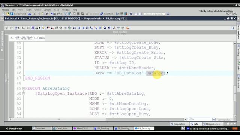Switch to the DB_DataLog editor tab
The width and height of the screenshot is (240, 135).
coord(103,128)
